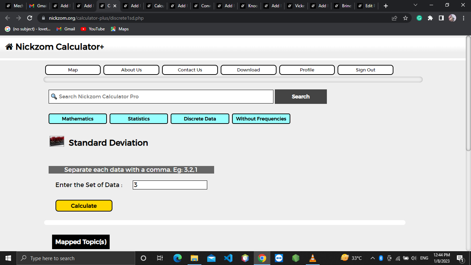Click the Standard Deviation thumbnail image
Image resolution: width=471 pixels, height=265 pixels.
click(x=57, y=141)
